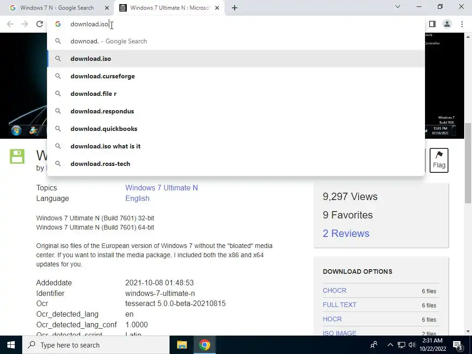The height and width of the screenshot is (354, 472).
Task: Click the Ocr value tesseract 5.0.0-beta-20210815
Action: pyautogui.click(x=176, y=303)
